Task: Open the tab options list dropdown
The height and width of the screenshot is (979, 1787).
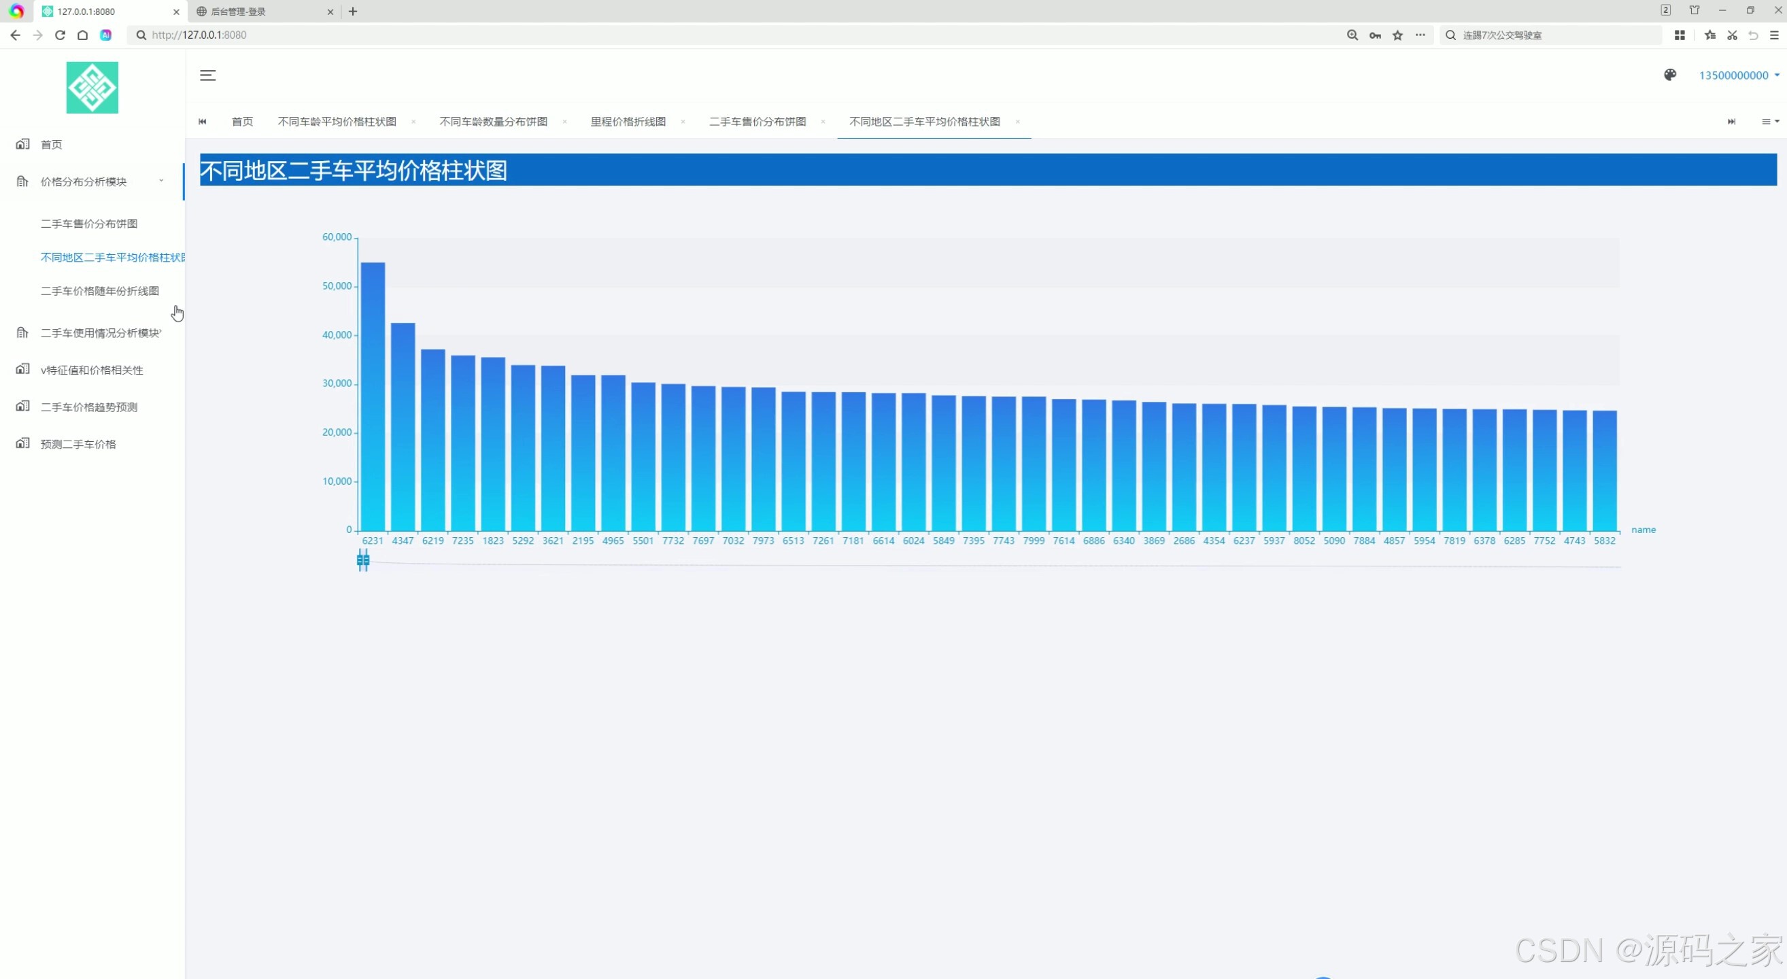Action: (1769, 121)
